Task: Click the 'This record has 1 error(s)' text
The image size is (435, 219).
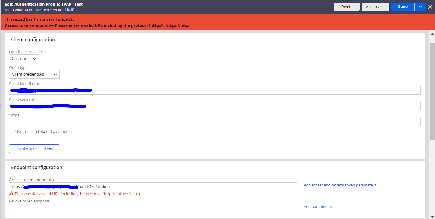Action: 40,19
